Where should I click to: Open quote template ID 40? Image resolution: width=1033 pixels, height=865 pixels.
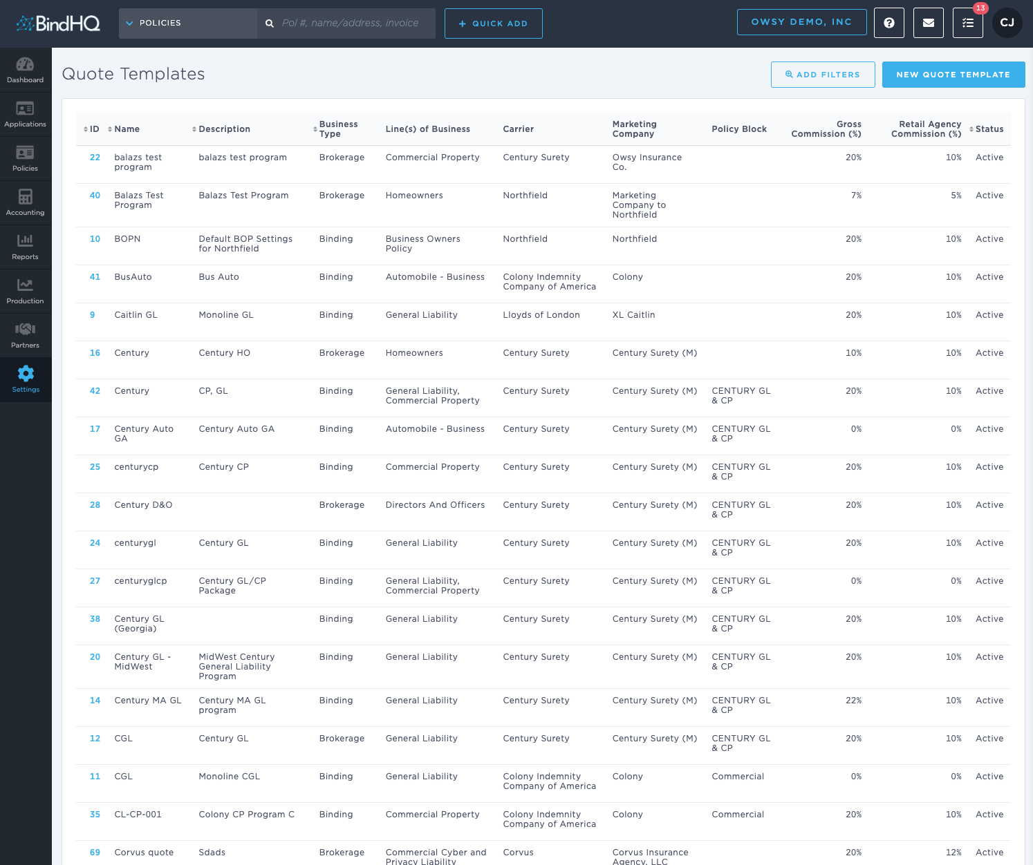(x=95, y=196)
